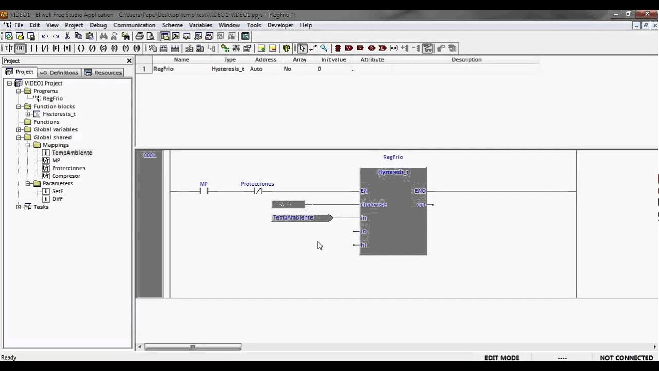Insert a Set coil (S)
This screenshot has height=371, width=659.
click(103, 48)
